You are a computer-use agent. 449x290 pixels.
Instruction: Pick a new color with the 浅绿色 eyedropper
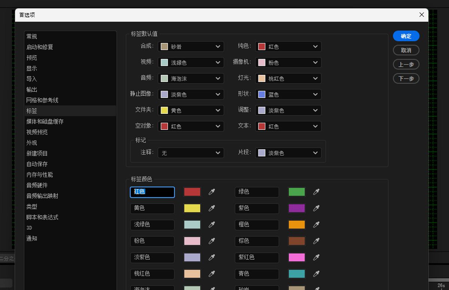[x=212, y=225]
